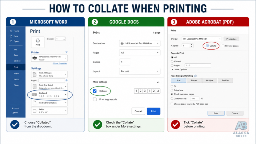This screenshot has height=144, width=256.
Task: Click the Collated pages icon in Word settings
Action: point(34,95)
